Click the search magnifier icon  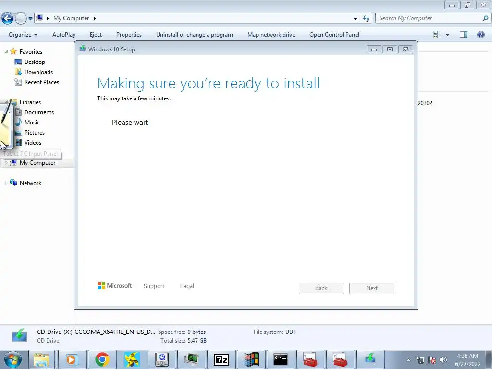pos(485,19)
